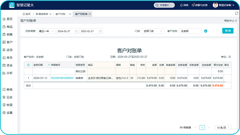Screen dimensions: 240x135
Task: Click the user avatar picture
Action: (x=215, y=5)
